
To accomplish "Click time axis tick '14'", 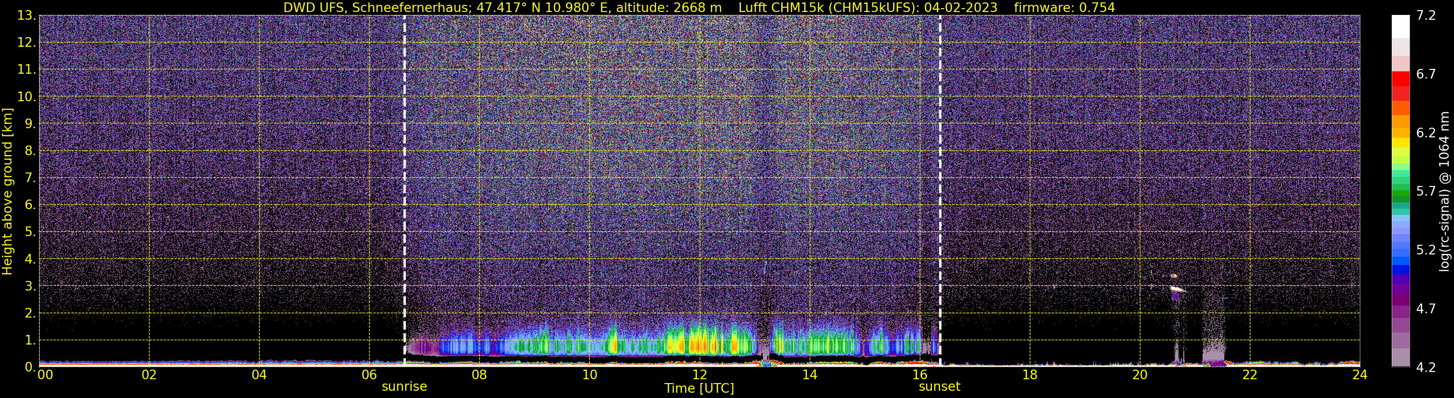I will 809,375.
